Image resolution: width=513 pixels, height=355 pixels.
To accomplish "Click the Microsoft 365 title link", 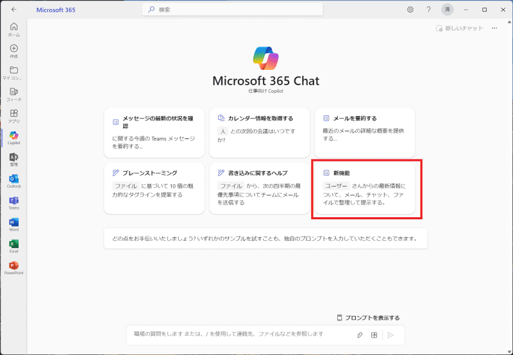I will [x=56, y=10].
